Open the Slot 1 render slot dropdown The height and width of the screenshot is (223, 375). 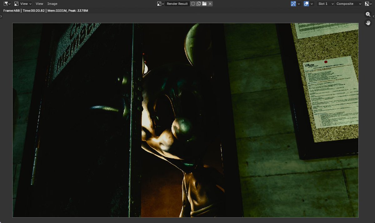coord(325,4)
